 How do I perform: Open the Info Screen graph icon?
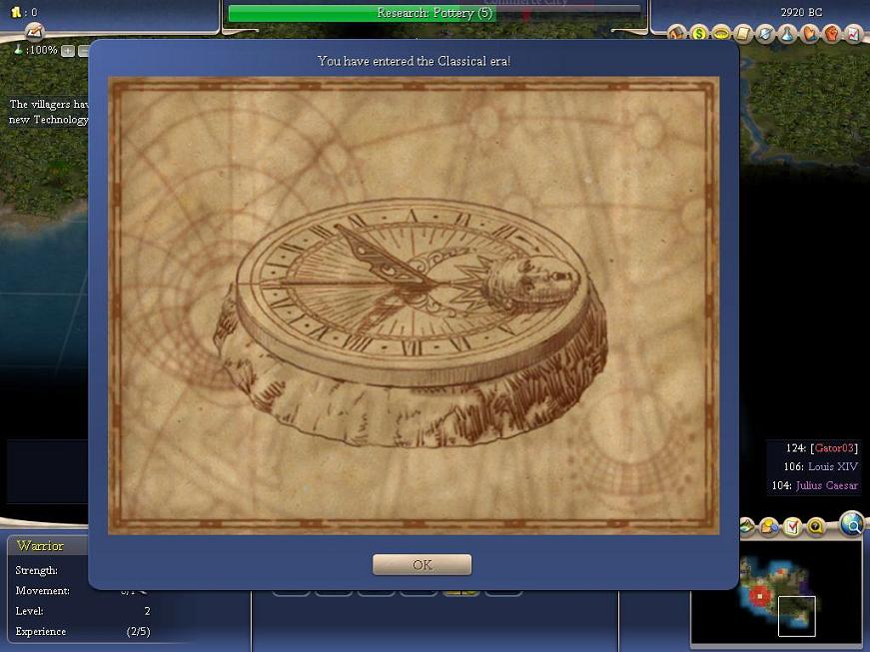click(x=853, y=33)
